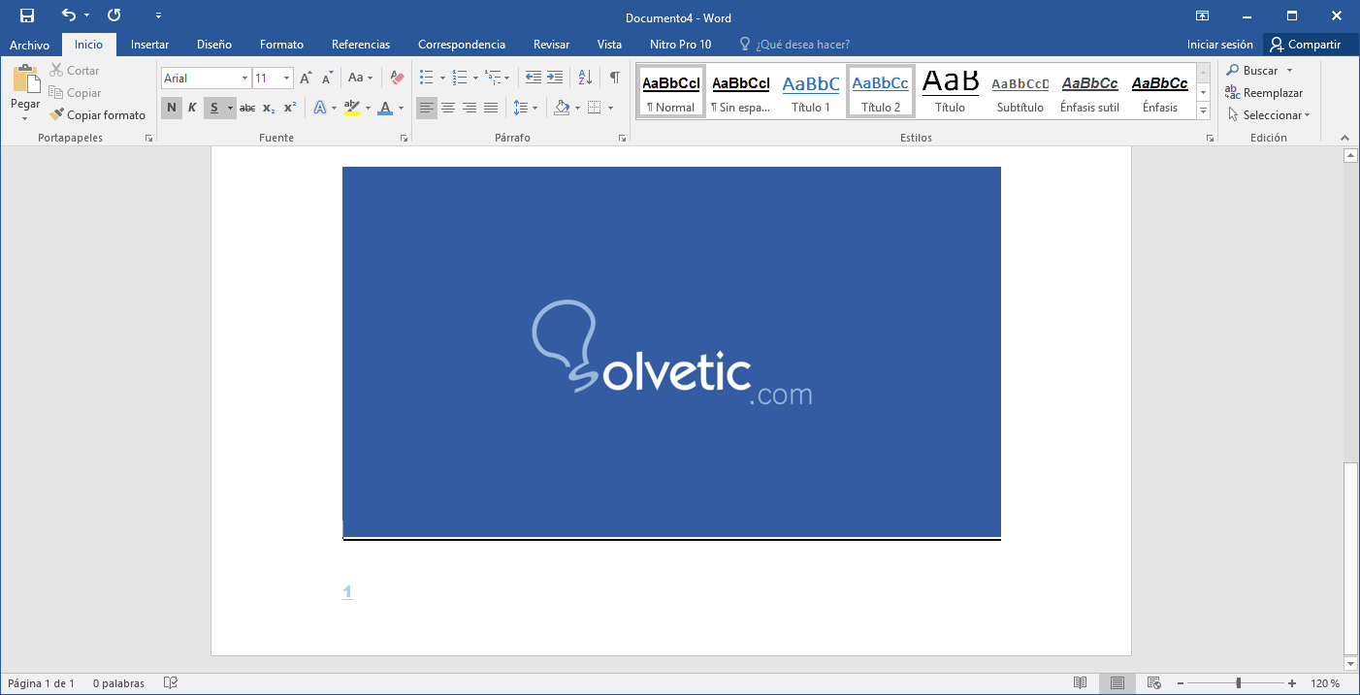Apply strikethrough (abc) formatting
Image resolution: width=1360 pixels, height=695 pixels.
pos(247,108)
